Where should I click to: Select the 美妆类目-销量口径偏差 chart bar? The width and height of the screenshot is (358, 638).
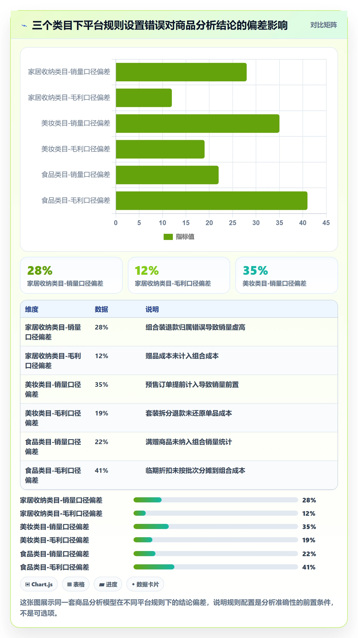pos(197,124)
